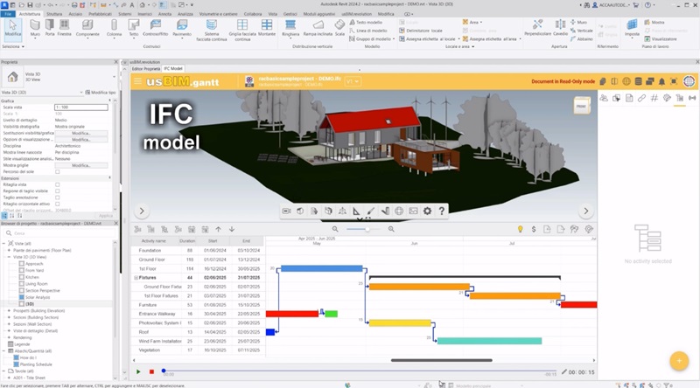Click the yellow plus add button
The image size is (700, 388).
point(679,360)
